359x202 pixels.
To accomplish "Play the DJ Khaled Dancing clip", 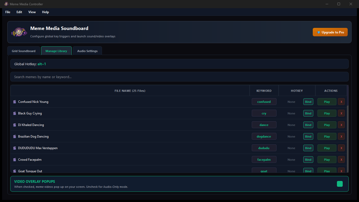I will point(327,125).
